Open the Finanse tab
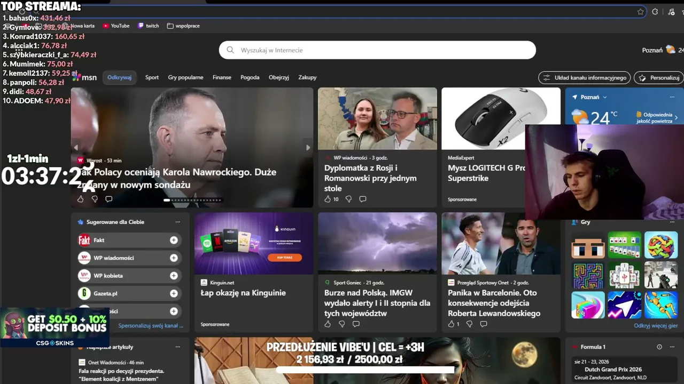This screenshot has height=384, width=684. click(x=222, y=77)
